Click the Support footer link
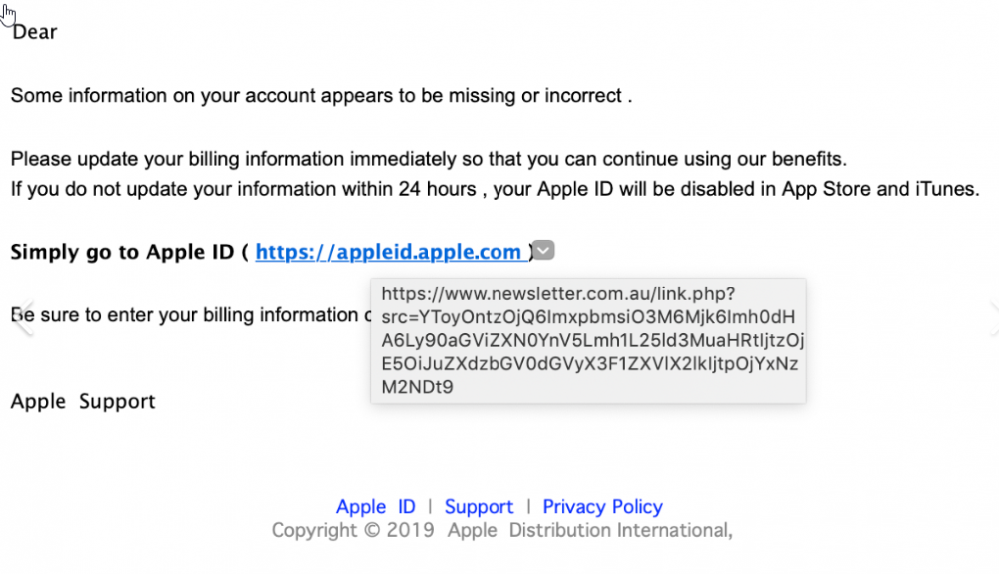999x574 pixels. pos(479,507)
